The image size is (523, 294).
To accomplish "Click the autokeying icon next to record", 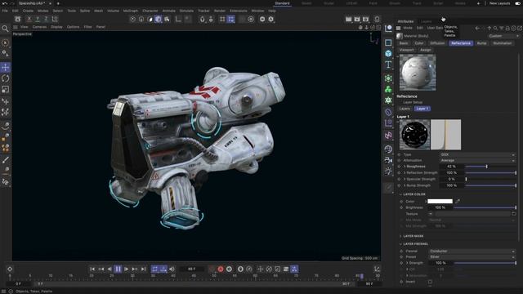I will 229,269.
